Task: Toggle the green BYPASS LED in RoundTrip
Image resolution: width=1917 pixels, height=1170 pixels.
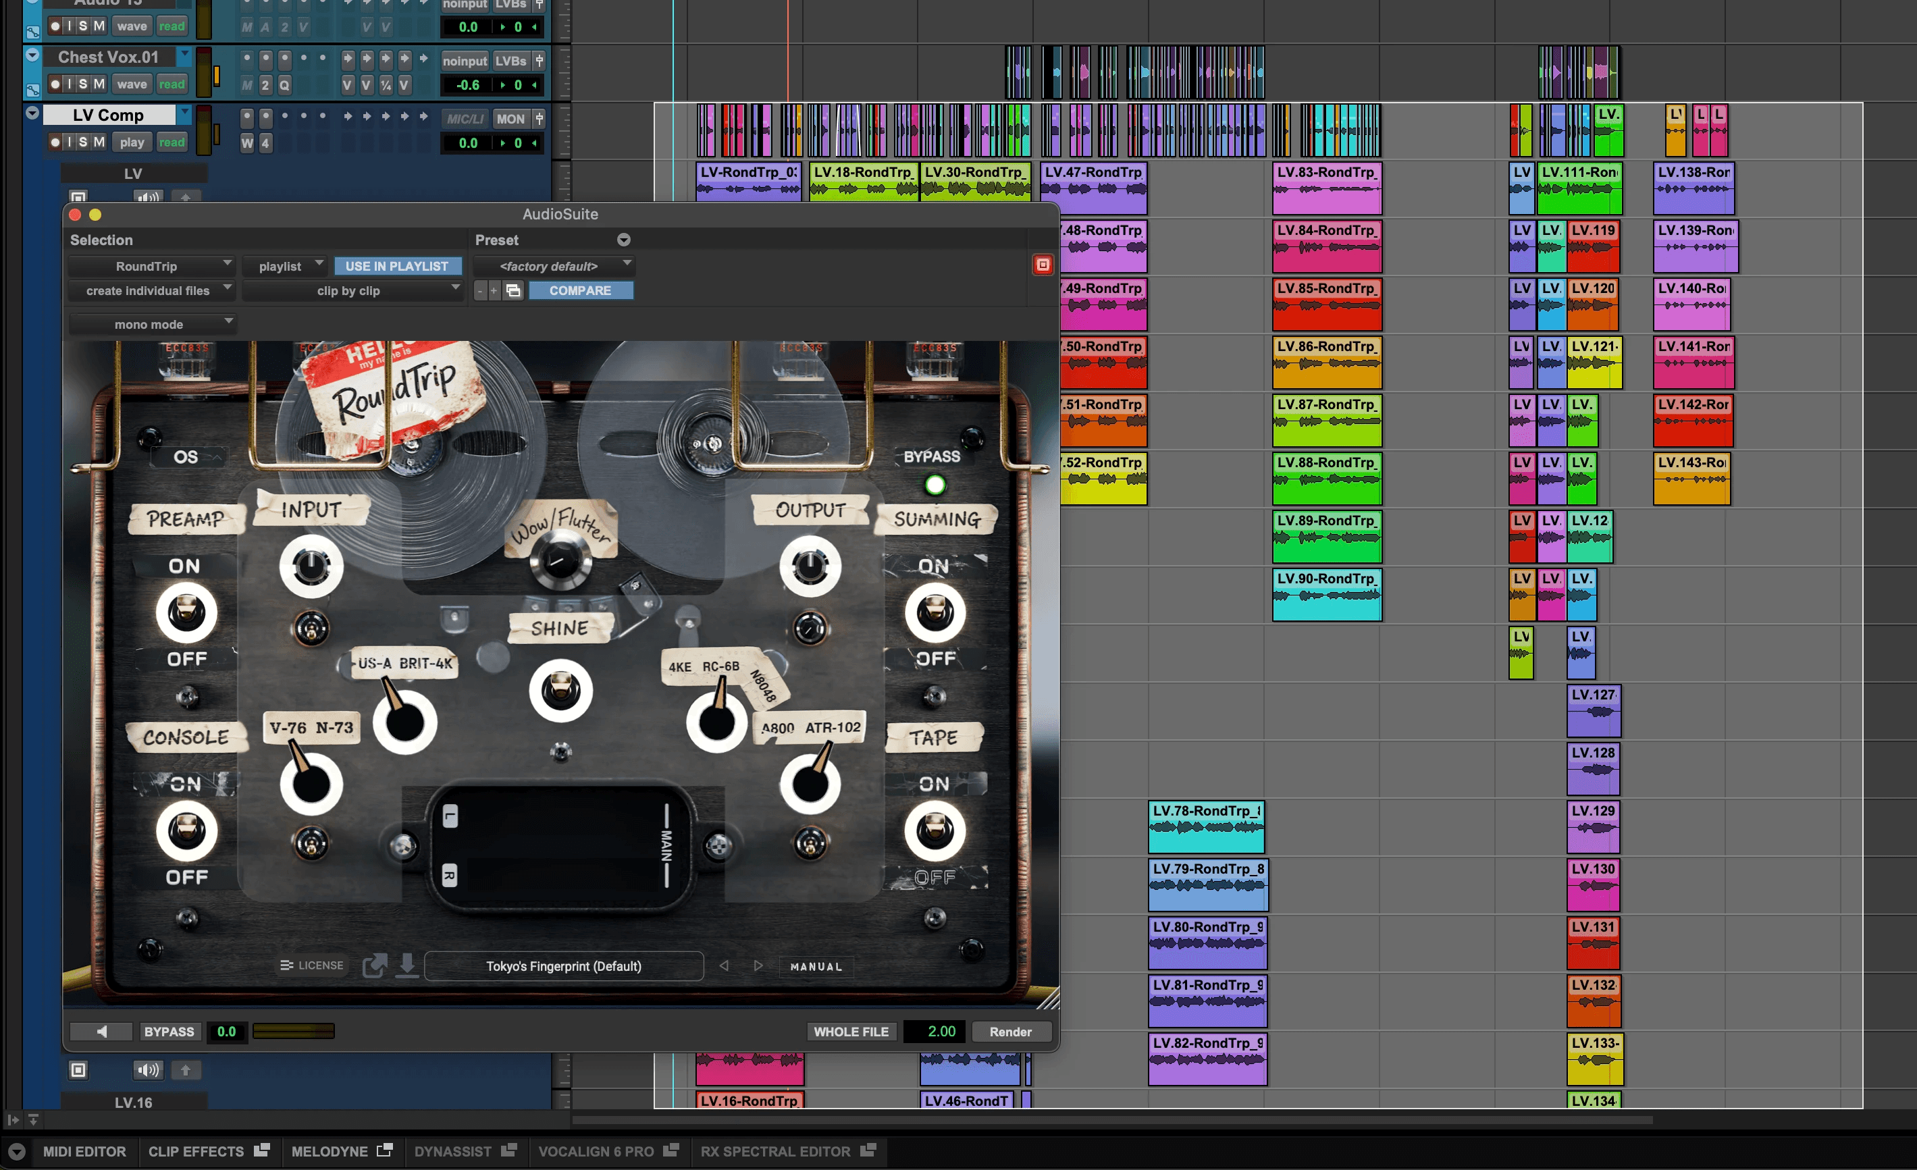Action: (935, 485)
